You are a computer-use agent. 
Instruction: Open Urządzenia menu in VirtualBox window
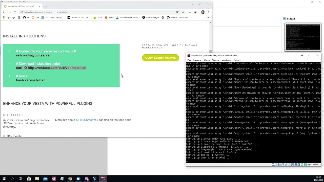(227, 60)
